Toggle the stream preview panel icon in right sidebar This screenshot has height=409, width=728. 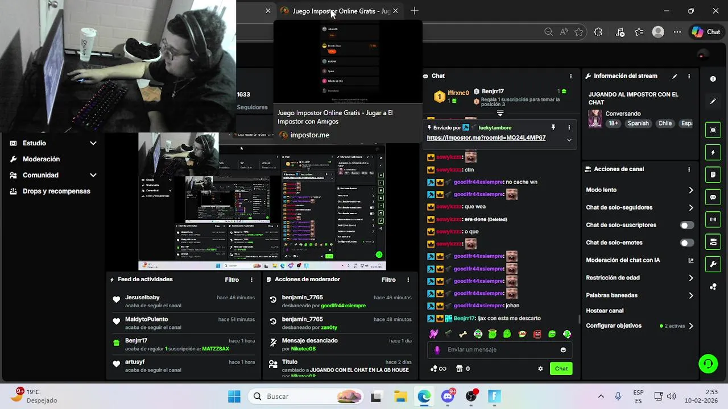click(x=713, y=130)
